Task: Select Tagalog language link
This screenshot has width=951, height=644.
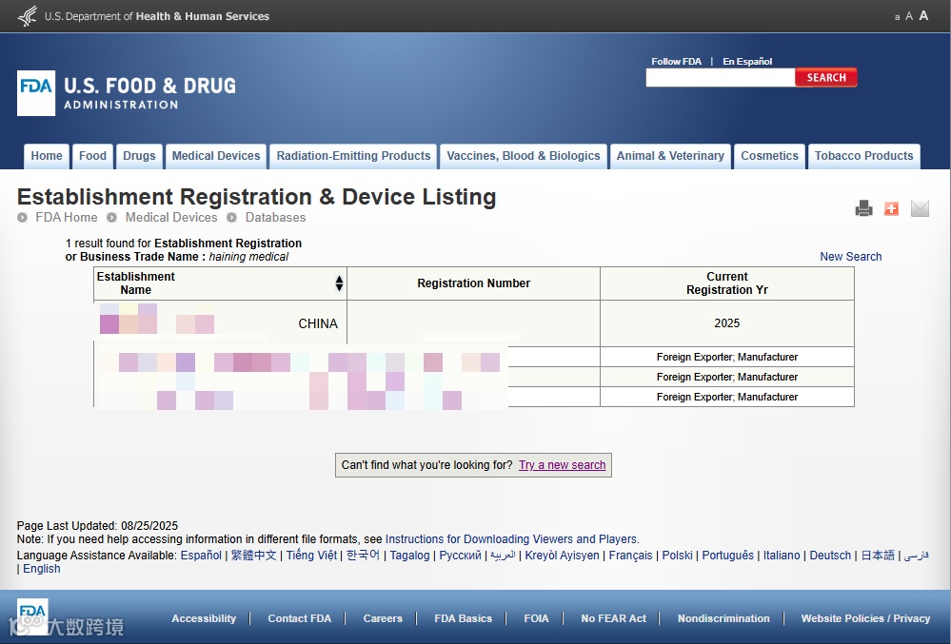Action: 409,556
